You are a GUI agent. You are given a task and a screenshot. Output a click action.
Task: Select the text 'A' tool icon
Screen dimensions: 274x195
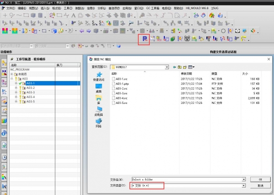(x=74, y=16)
